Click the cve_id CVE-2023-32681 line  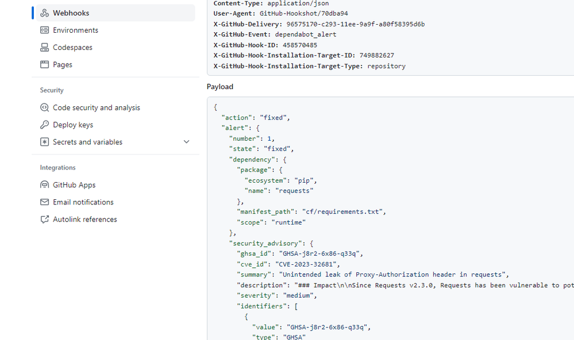(288, 264)
